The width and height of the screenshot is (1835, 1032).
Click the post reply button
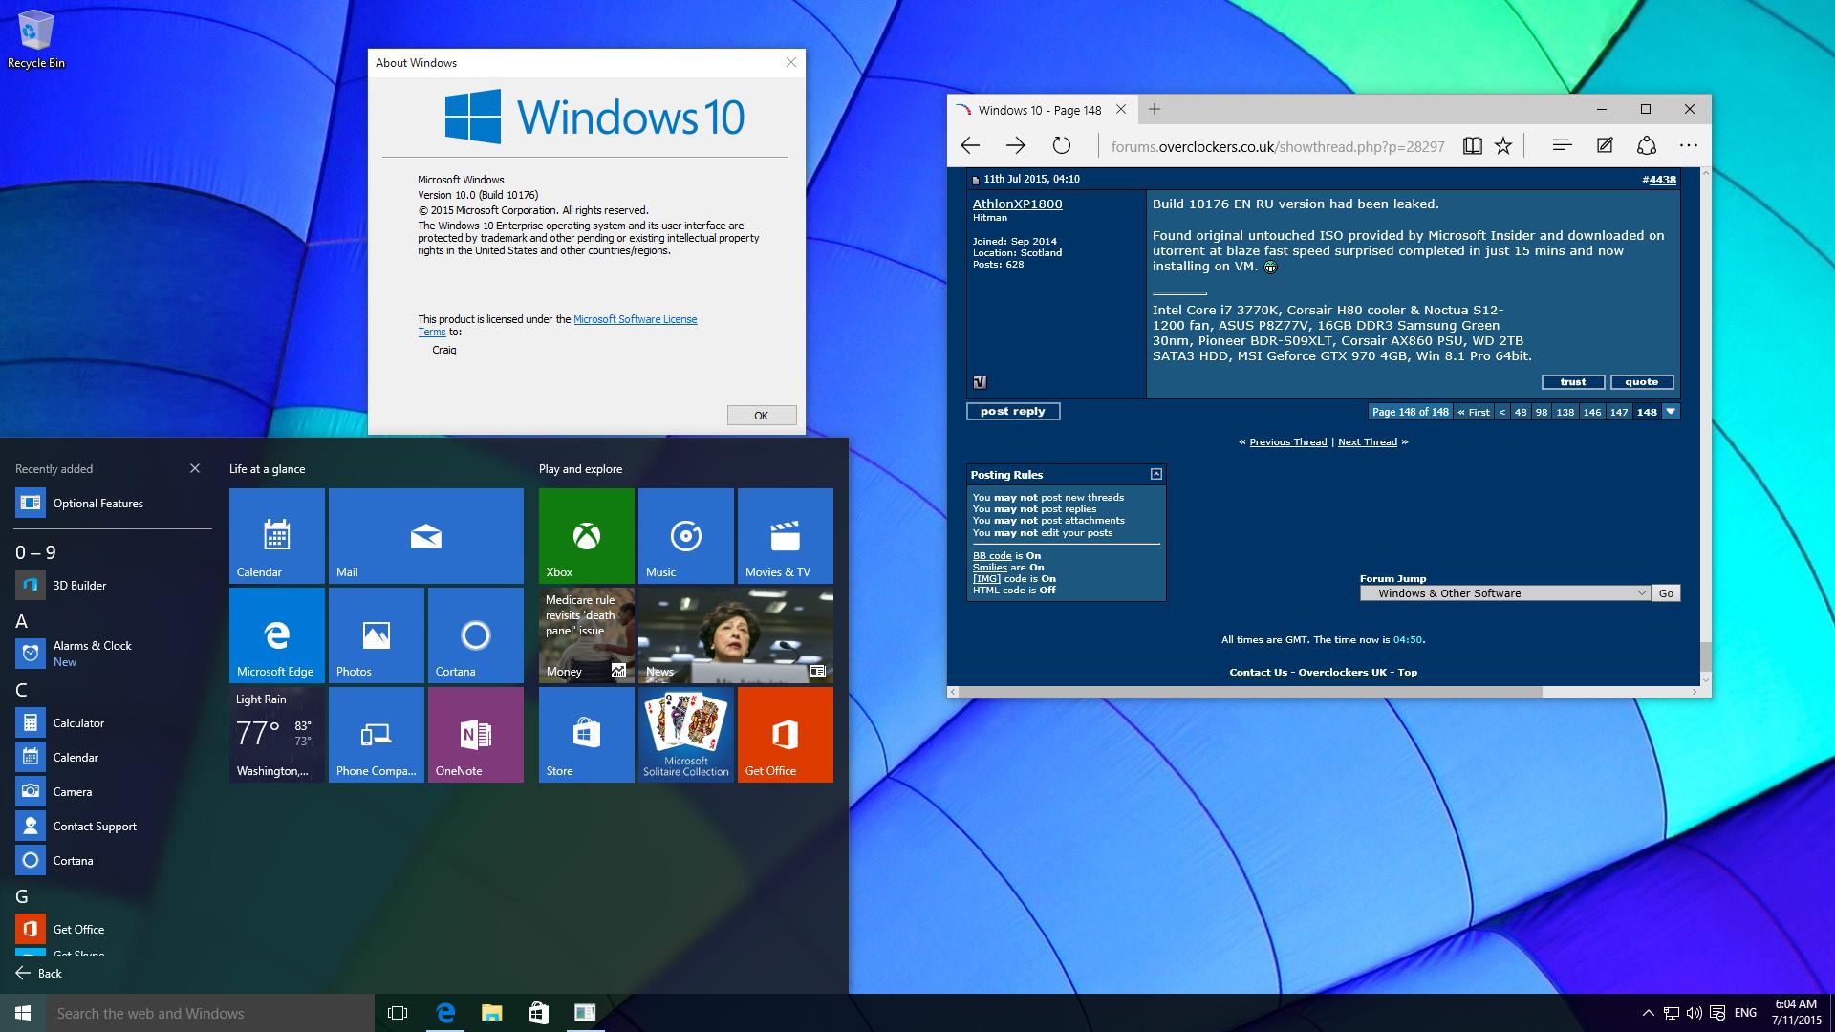[1012, 411]
